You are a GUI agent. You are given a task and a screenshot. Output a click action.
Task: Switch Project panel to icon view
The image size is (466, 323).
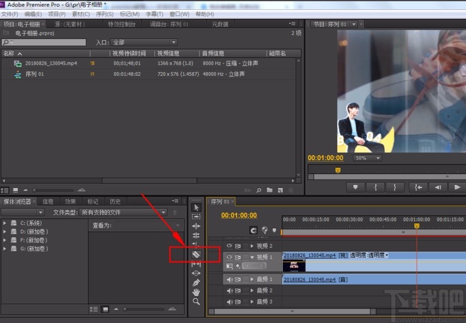[15, 190]
